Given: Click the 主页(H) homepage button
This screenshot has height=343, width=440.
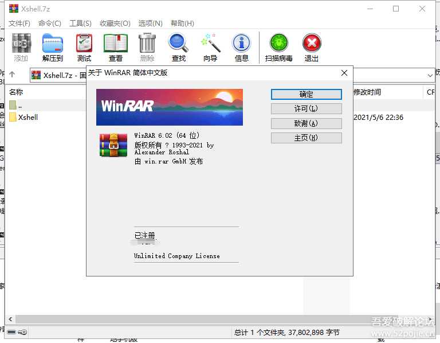Looking at the screenshot, I should point(306,138).
